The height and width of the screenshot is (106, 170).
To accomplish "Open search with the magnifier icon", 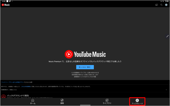I will pyautogui.click(x=161, y=5).
